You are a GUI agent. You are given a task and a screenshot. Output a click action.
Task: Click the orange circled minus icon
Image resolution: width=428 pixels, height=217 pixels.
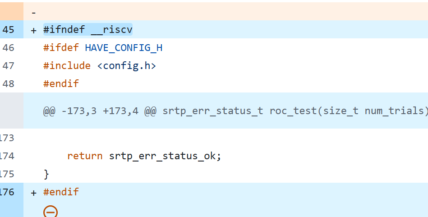[51, 211]
